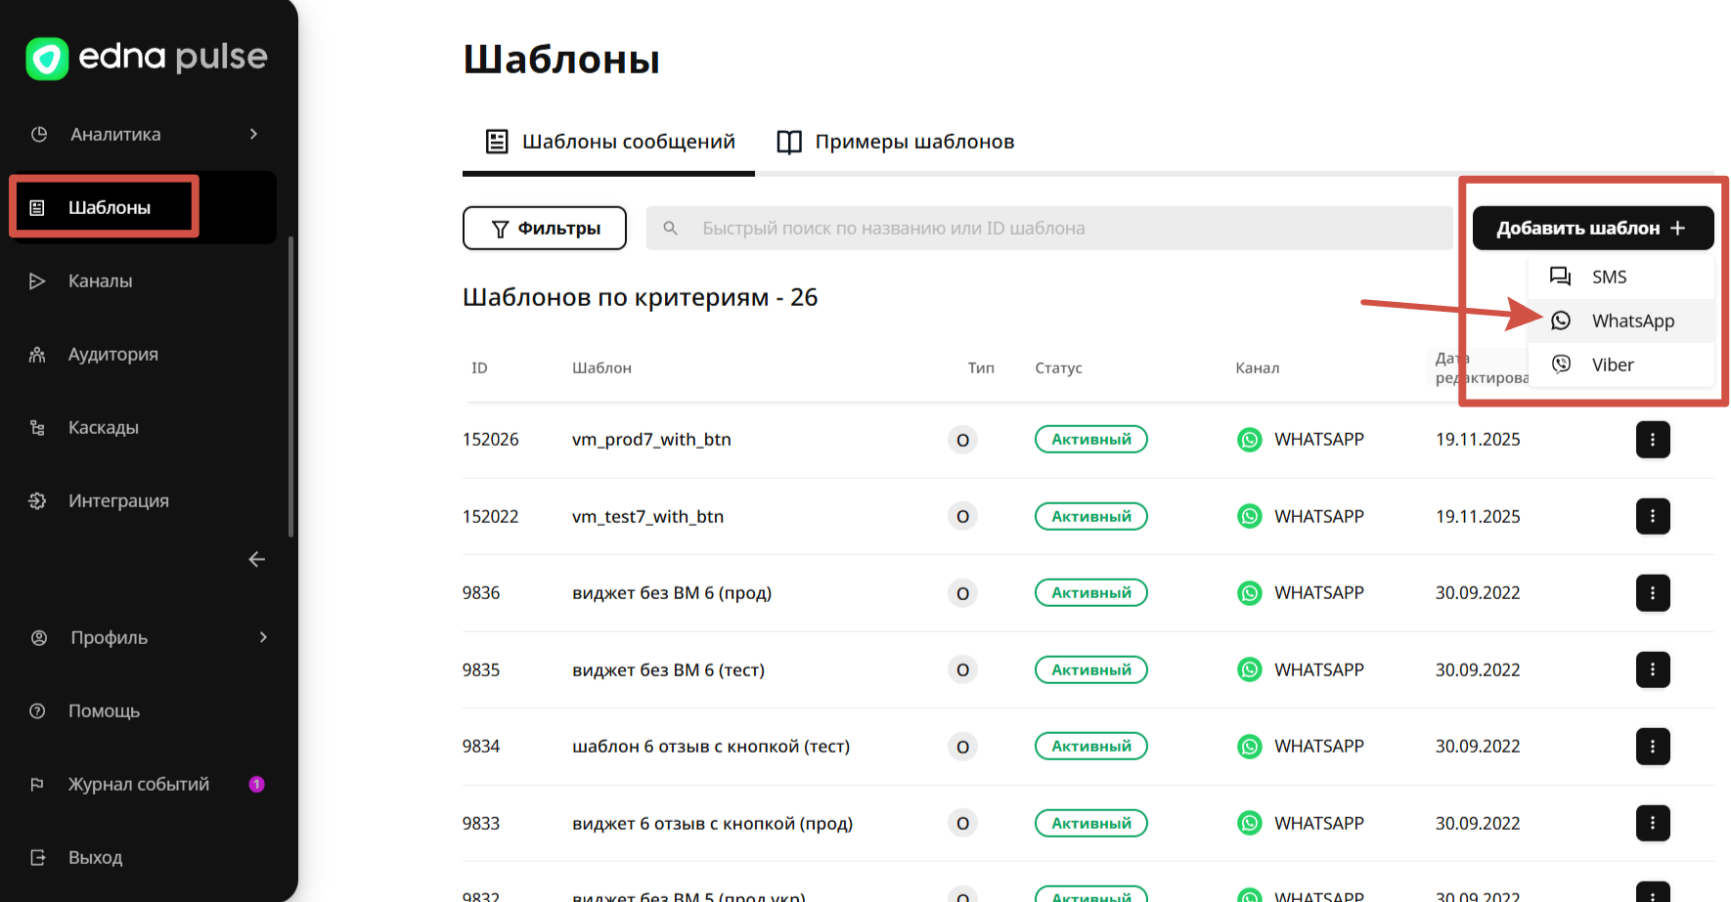Pick Viber from the add template menu
1731x902 pixels.
tap(1612, 365)
